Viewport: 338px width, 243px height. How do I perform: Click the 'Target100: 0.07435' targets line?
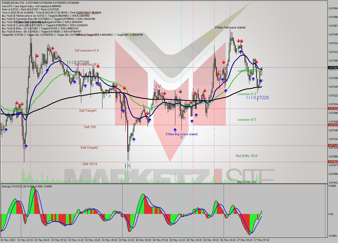[x=72, y=35]
